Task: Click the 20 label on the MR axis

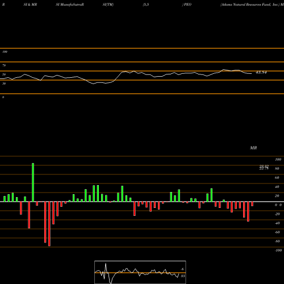Action: (277, 196)
